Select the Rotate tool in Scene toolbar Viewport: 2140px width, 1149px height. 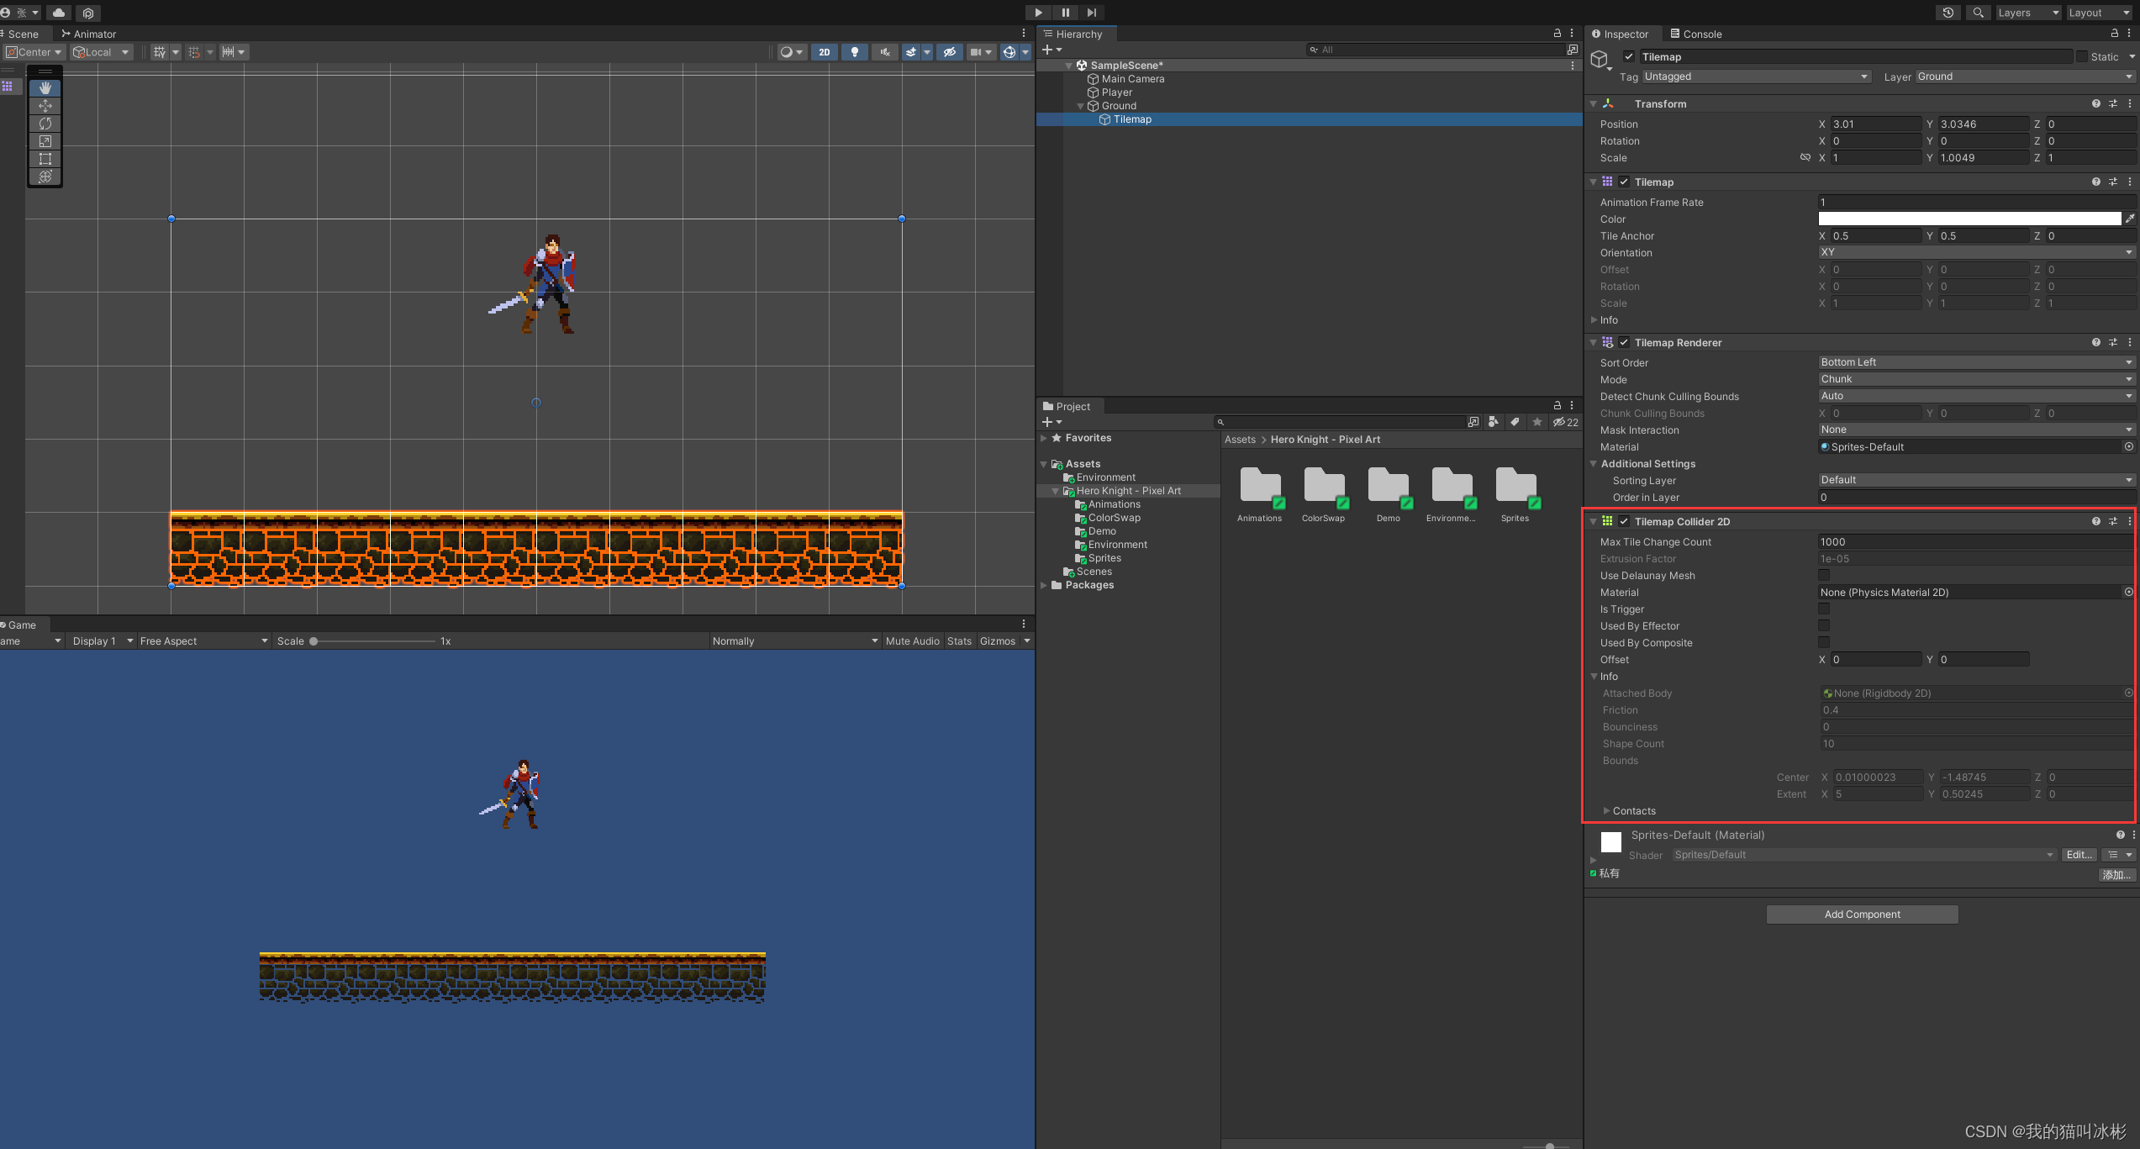45,124
